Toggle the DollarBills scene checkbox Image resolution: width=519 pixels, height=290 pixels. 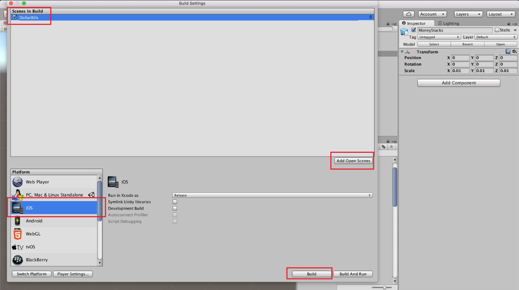click(x=14, y=17)
